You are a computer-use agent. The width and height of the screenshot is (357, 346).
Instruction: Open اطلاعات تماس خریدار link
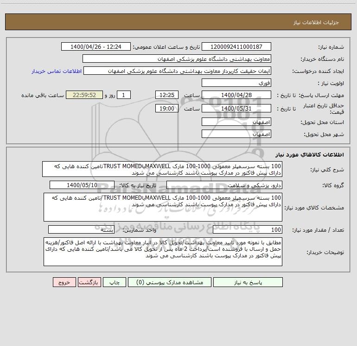click(x=57, y=71)
